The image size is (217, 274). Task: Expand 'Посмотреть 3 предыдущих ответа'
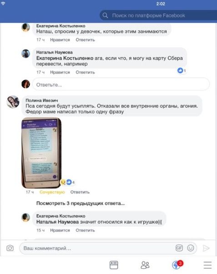81,203
